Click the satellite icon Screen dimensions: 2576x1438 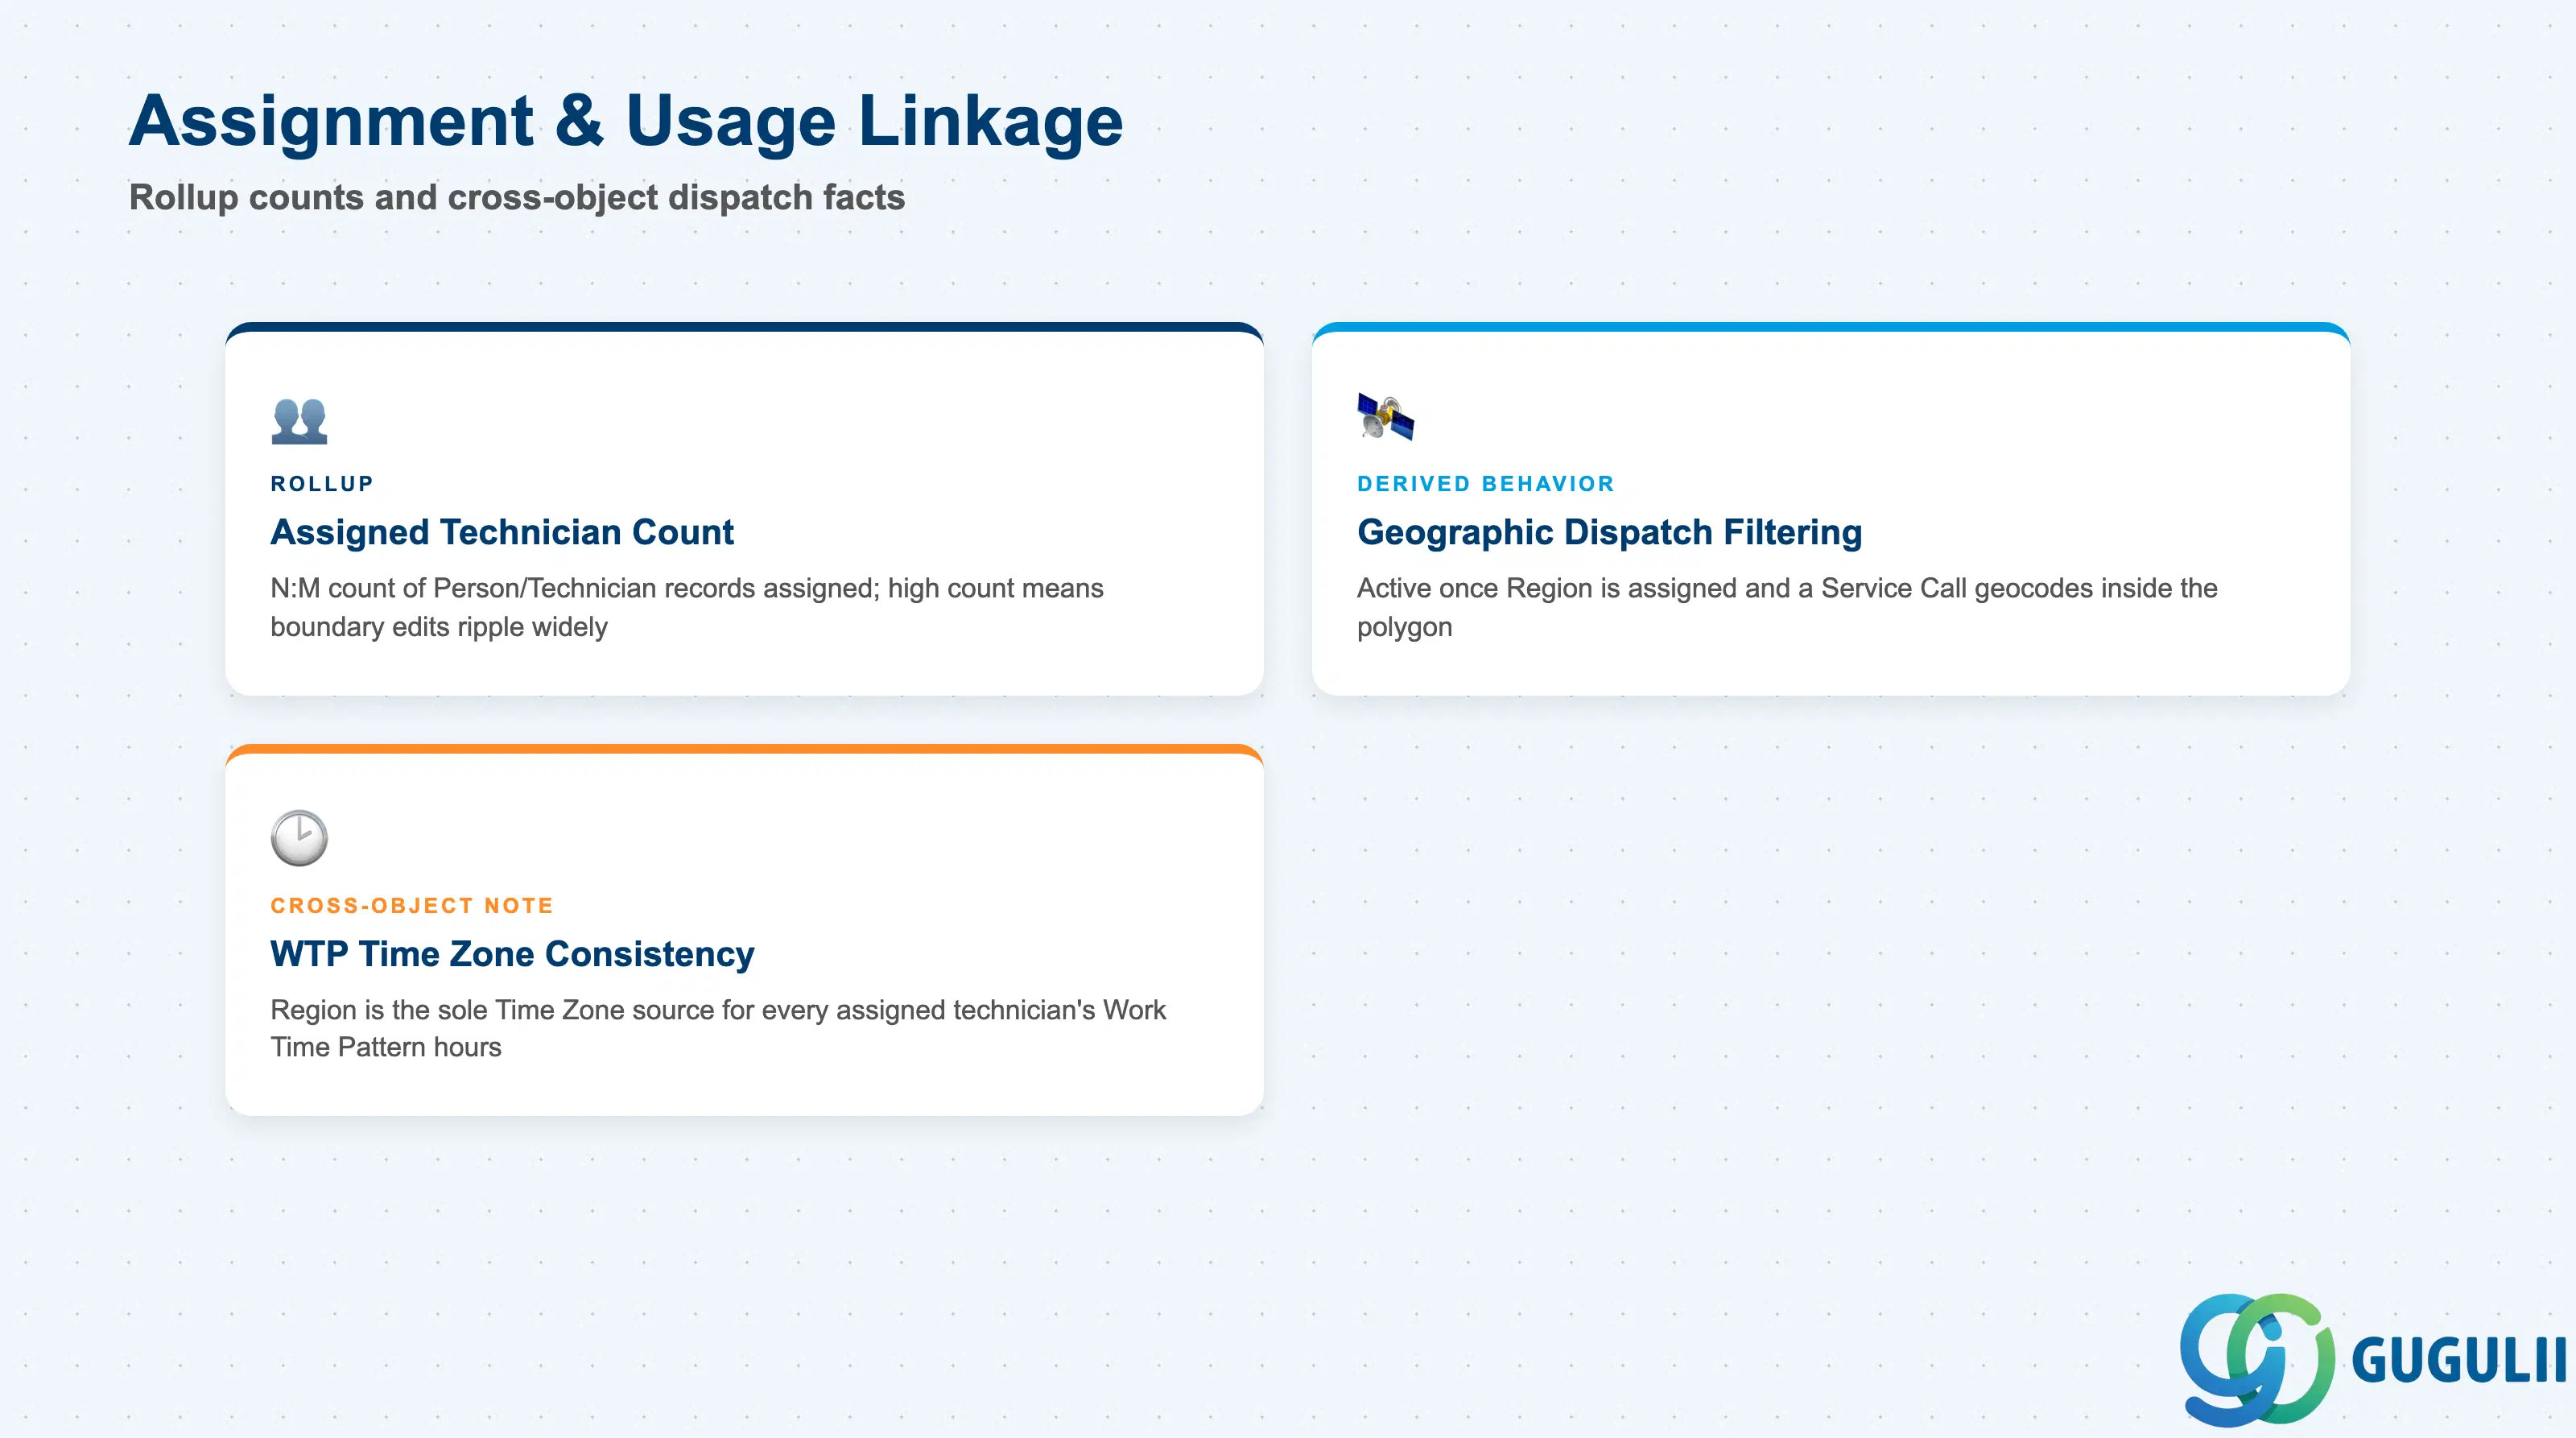pos(1385,417)
